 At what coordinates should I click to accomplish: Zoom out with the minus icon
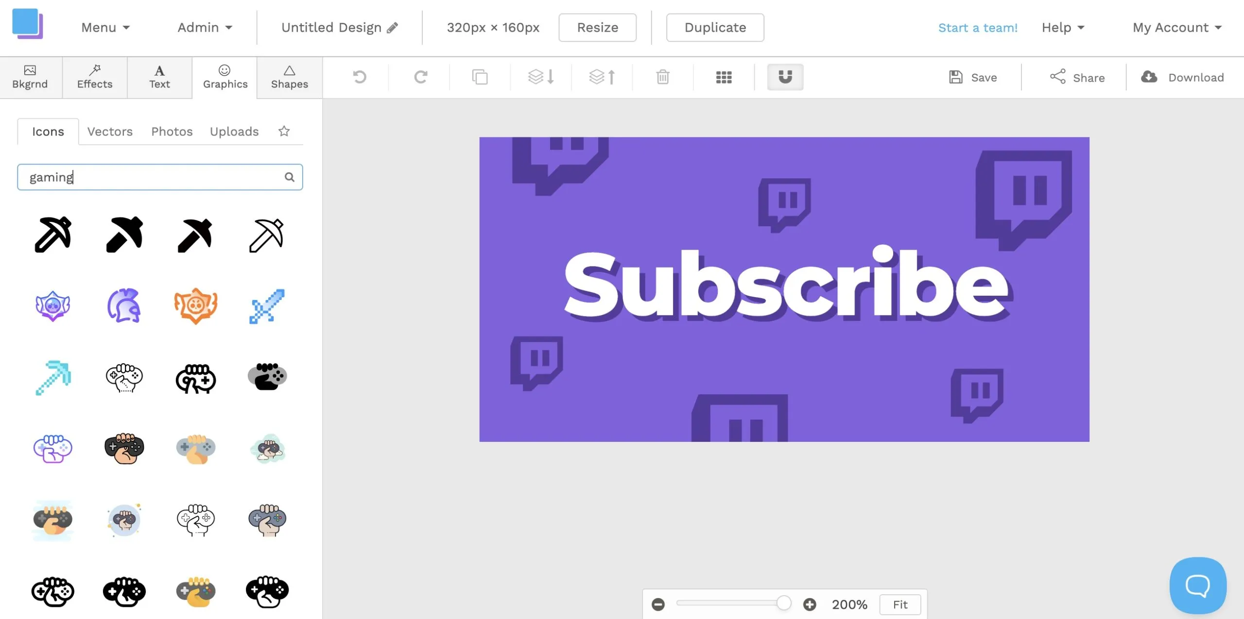[658, 604]
